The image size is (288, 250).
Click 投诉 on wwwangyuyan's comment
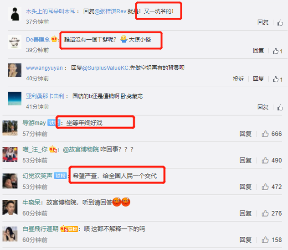[238, 78]
